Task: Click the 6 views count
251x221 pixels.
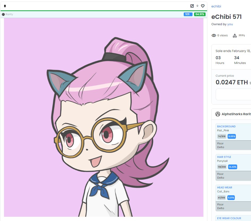Action: (222, 36)
